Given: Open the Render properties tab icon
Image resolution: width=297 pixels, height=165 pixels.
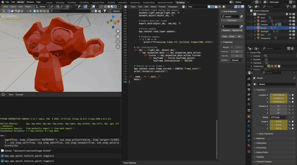Looking at the screenshot, I should tap(249, 85).
